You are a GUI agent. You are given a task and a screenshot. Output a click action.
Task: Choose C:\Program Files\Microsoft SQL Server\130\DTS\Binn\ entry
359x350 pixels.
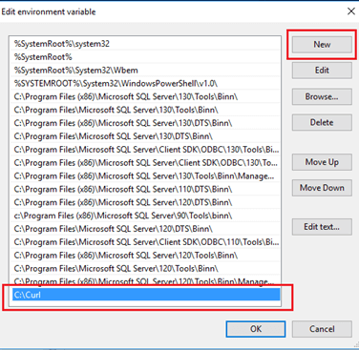point(146,136)
